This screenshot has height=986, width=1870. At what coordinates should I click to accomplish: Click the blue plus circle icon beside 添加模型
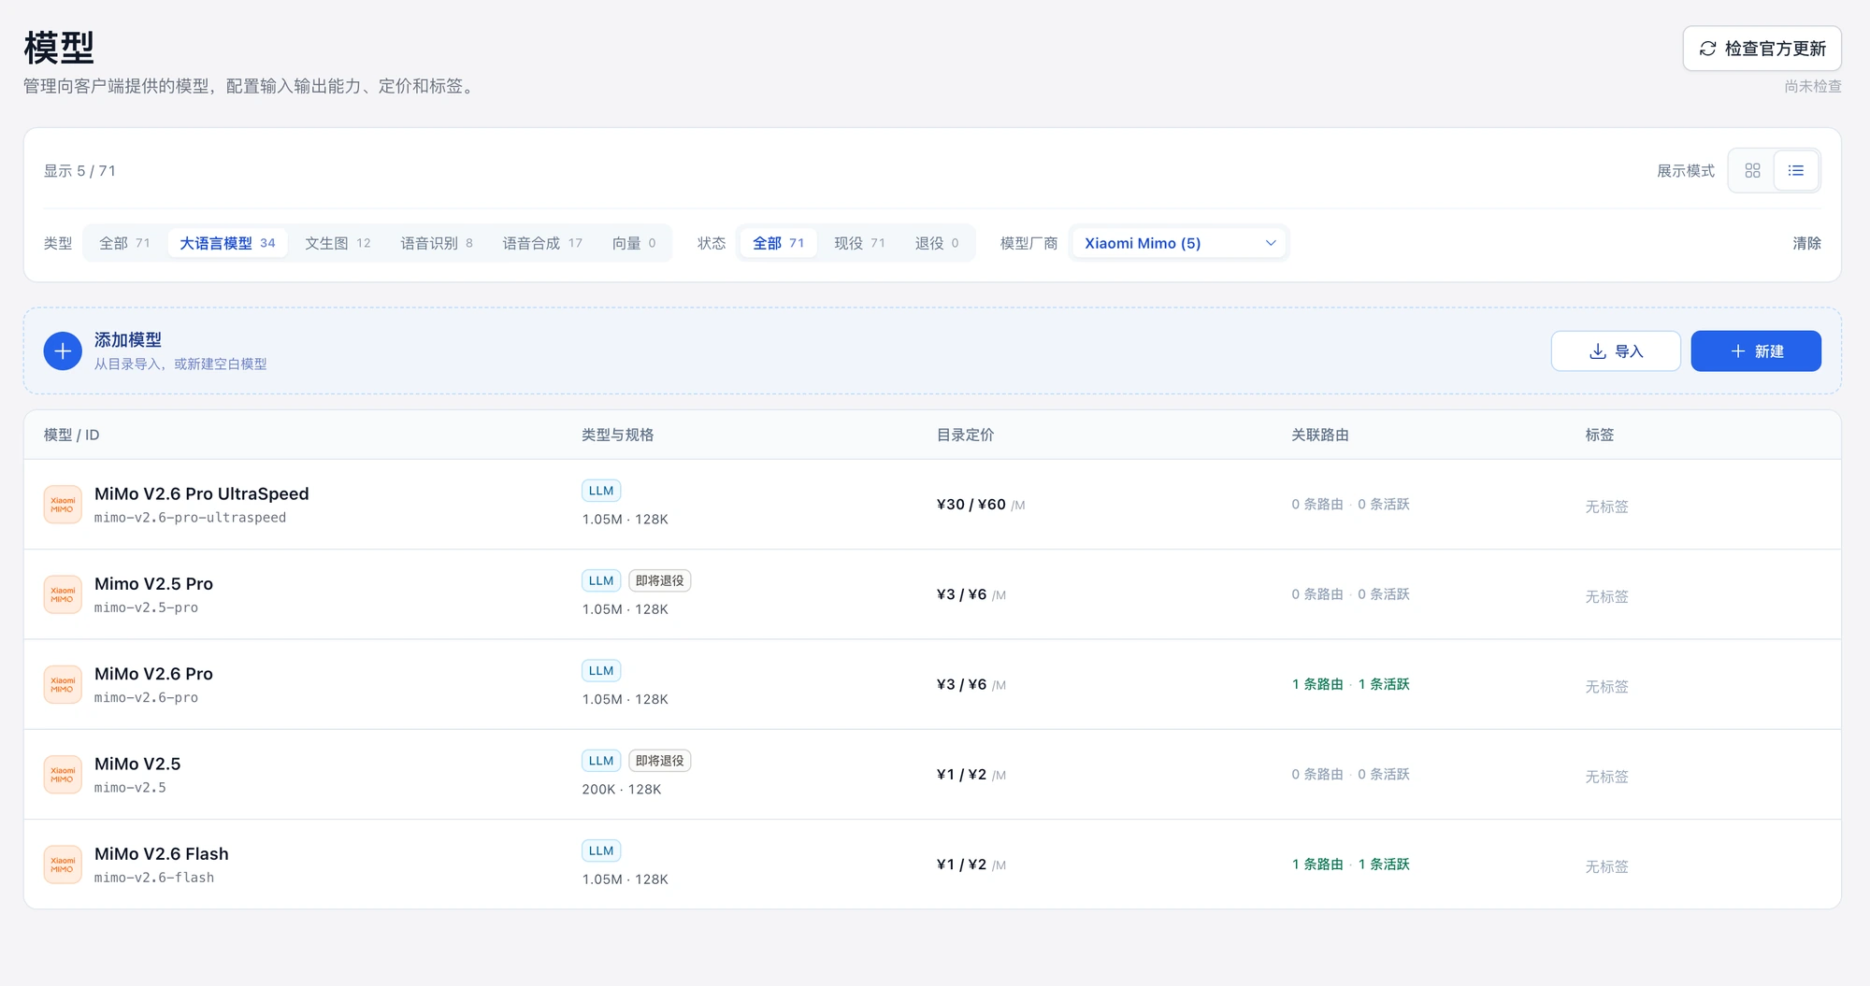63,351
